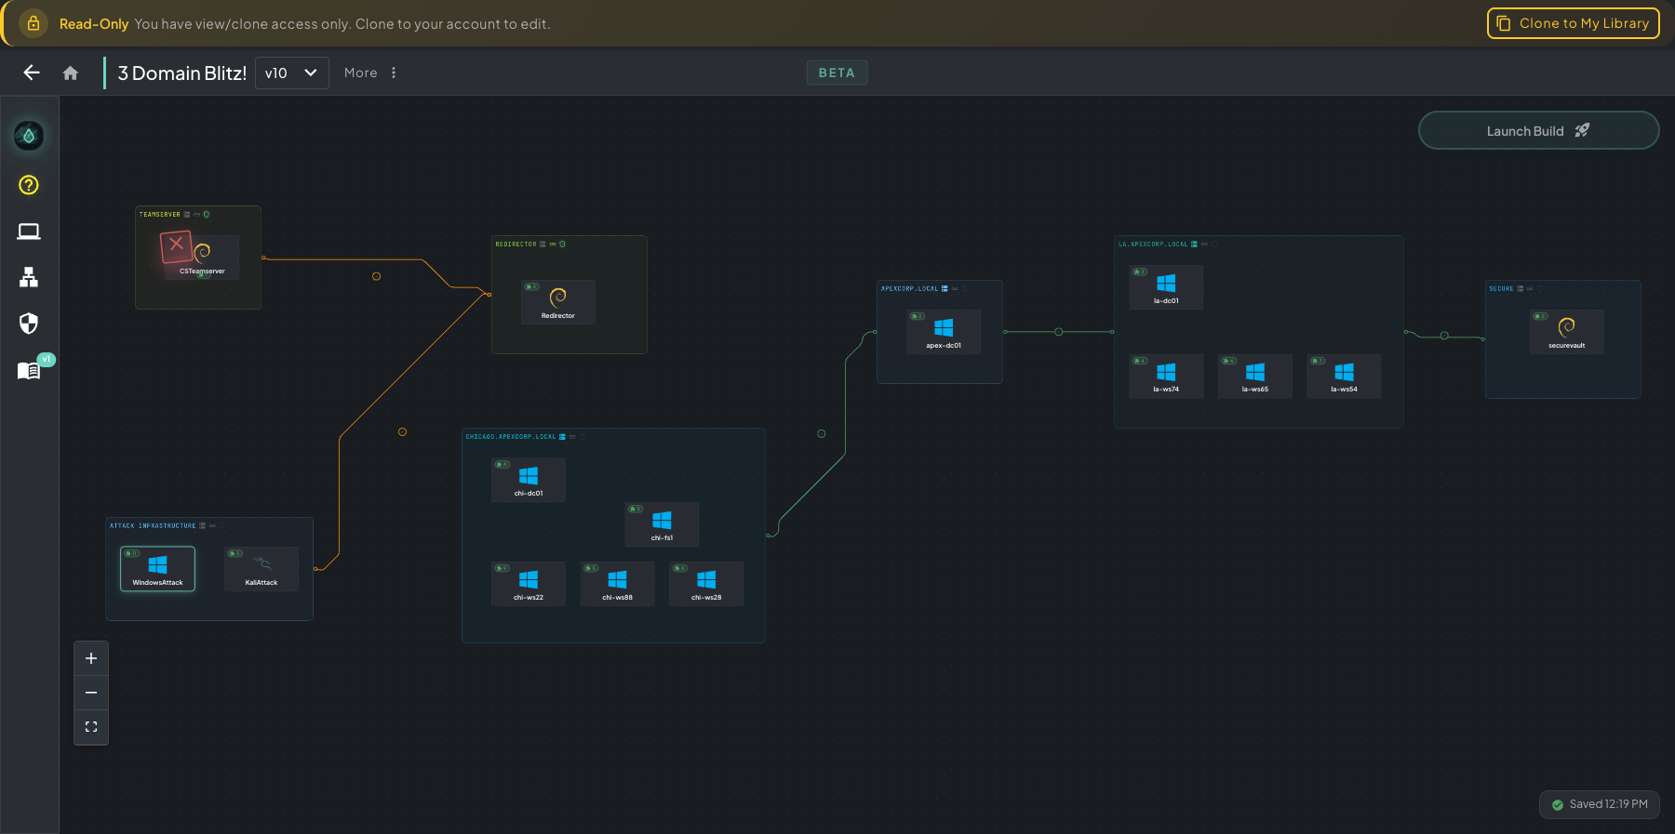The width and height of the screenshot is (1675, 834).
Task: Select the chi-fs1 machine
Action: point(662,524)
